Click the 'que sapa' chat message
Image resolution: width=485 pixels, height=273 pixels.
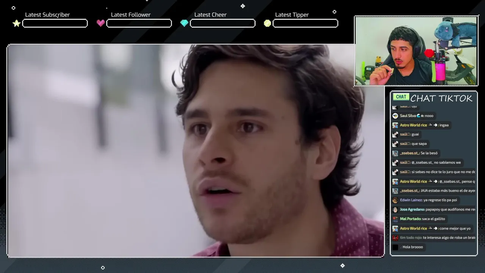click(x=419, y=144)
